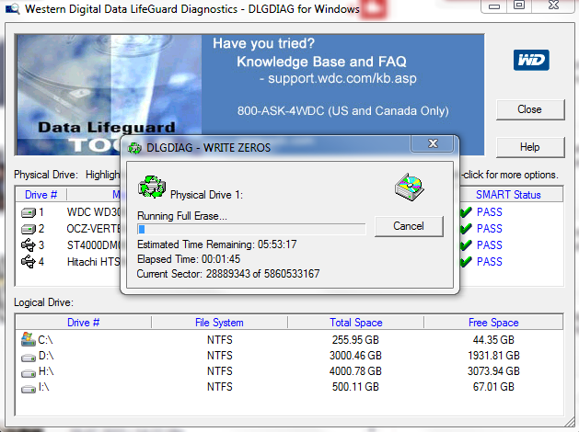Click the Close button in main window
This screenshot has height=432, width=579.
point(530,109)
